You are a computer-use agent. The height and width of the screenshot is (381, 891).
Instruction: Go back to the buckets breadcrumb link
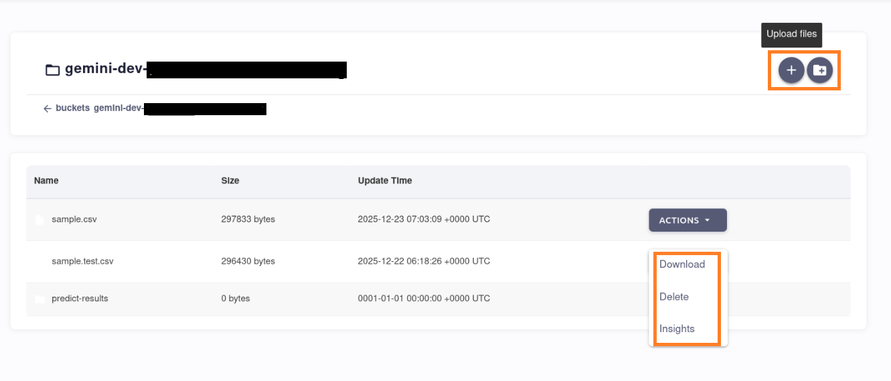tap(72, 108)
